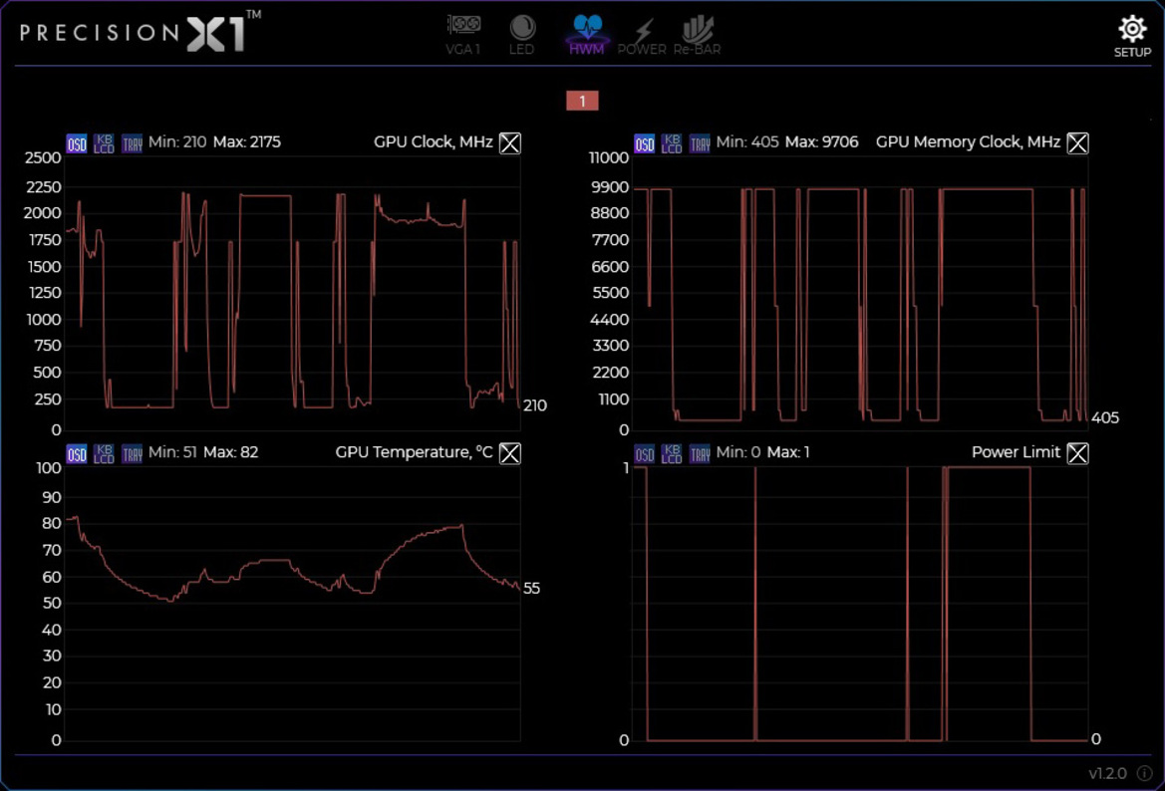Toggle TRAY for Power Limit graph
Image resolution: width=1165 pixels, height=791 pixels.
700,454
